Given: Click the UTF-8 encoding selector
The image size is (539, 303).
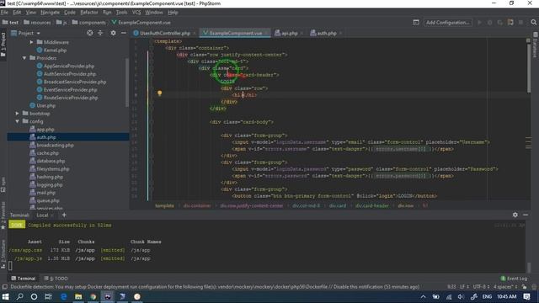Looking at the screenshot, I should click(481, 286).
